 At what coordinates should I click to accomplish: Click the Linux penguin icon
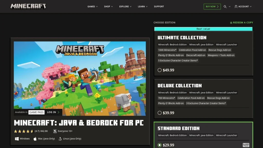click(60, 138)
